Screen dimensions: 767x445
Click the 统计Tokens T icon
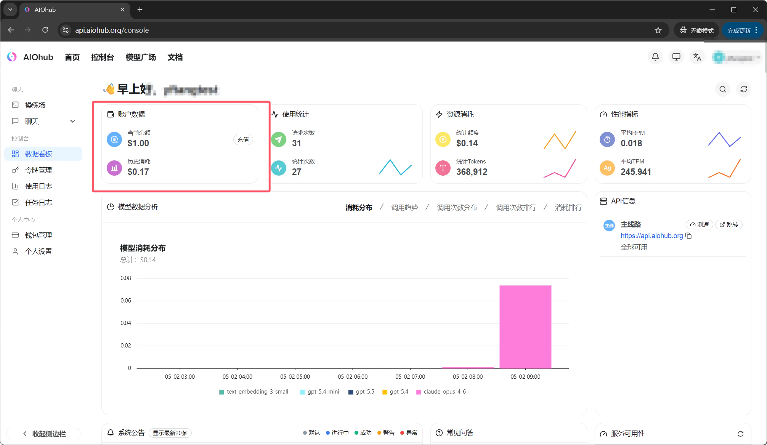point(443,168)
